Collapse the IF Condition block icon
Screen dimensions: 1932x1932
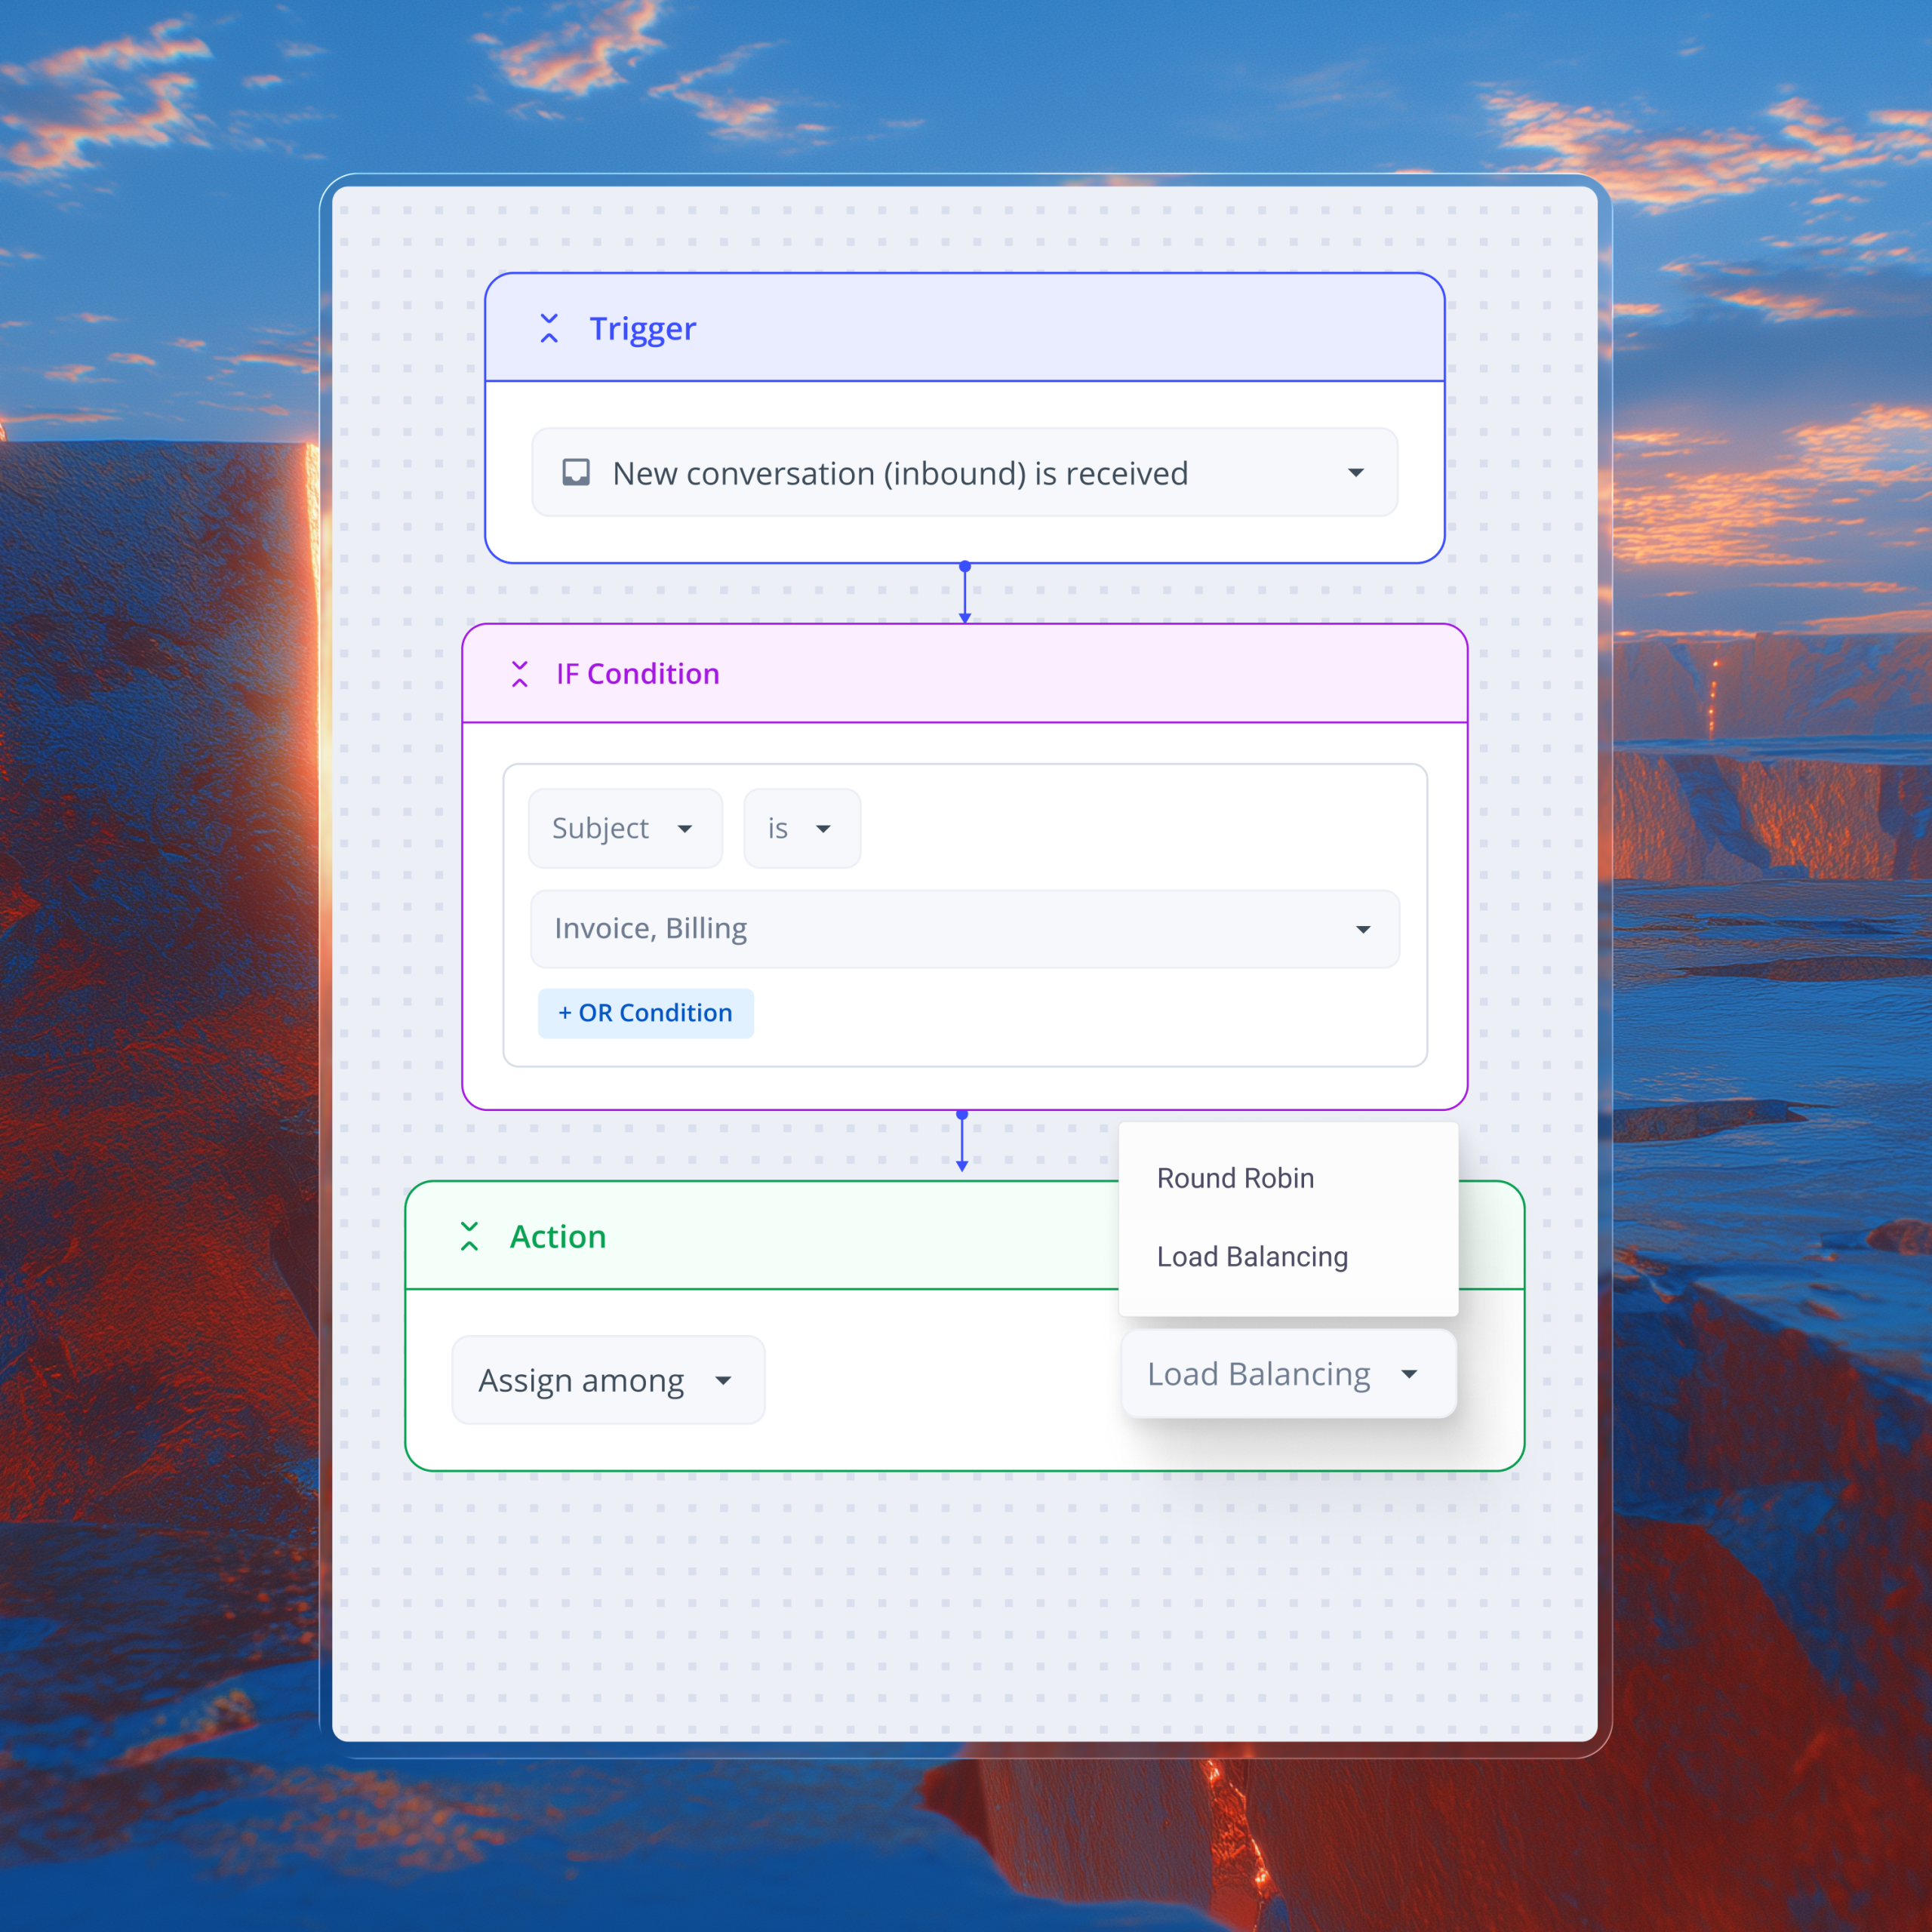coord(519,674)
